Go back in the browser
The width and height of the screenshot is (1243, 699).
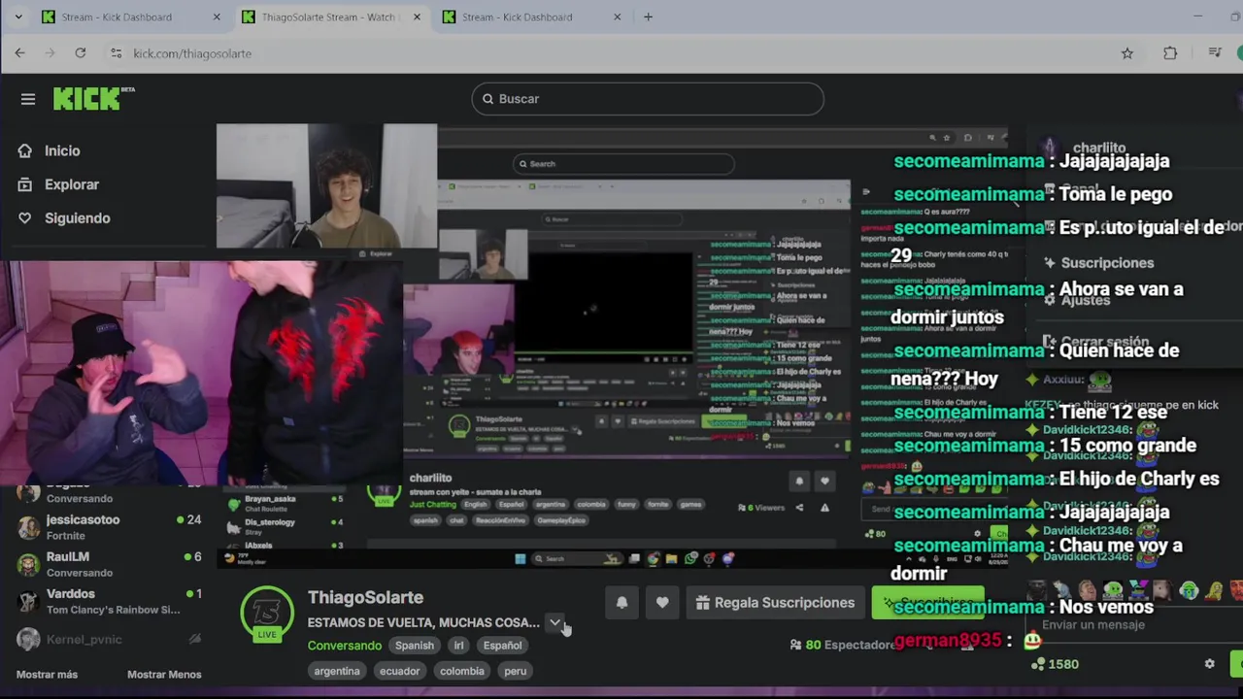tap(19, 53)
